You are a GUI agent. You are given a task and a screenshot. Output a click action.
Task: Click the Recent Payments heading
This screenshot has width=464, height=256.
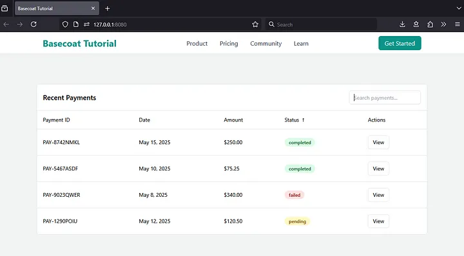(69, 98)
